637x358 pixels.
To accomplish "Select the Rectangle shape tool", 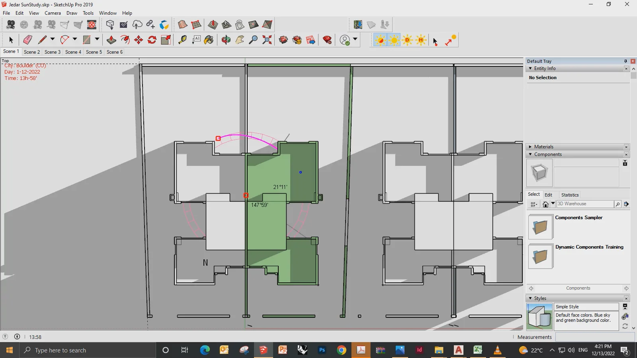I will click(x=87, y=40).
